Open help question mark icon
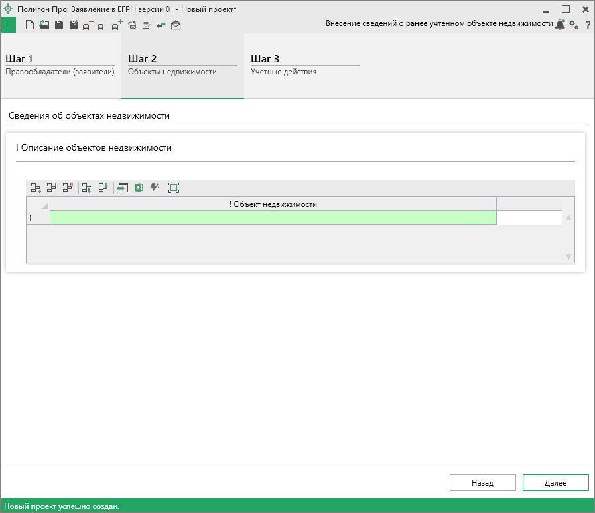 click(x=588, y=25)
